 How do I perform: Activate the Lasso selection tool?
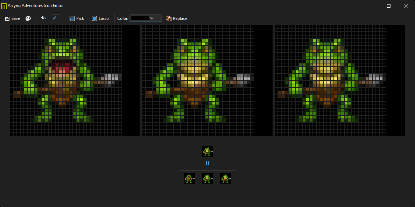tap(100, 18)
